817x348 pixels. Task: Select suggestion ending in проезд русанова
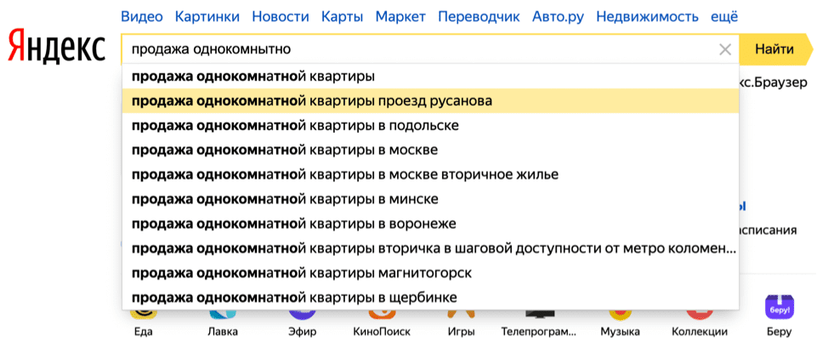(430, 100)
